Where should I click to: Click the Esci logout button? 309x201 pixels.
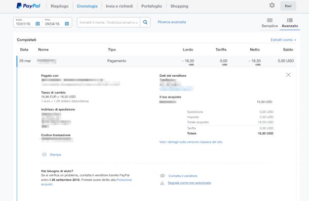pos(288,6)
